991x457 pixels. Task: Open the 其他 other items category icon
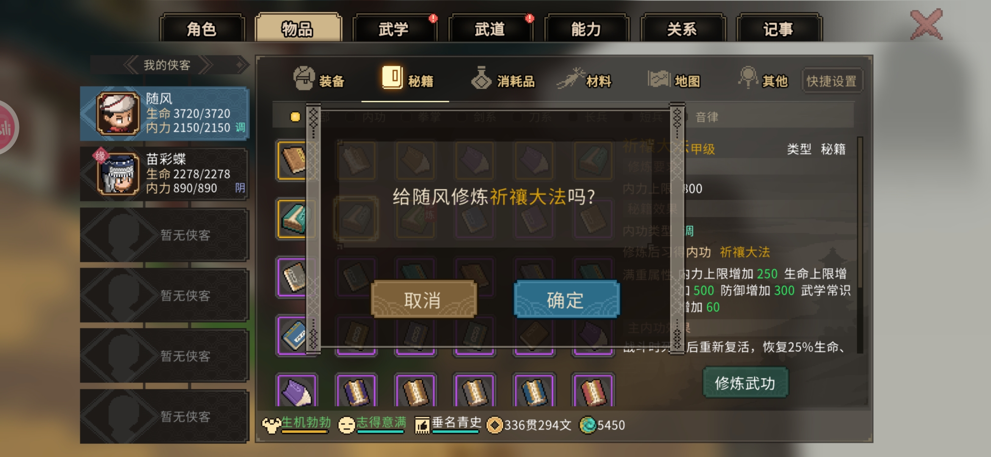click(x=748, y=77)
